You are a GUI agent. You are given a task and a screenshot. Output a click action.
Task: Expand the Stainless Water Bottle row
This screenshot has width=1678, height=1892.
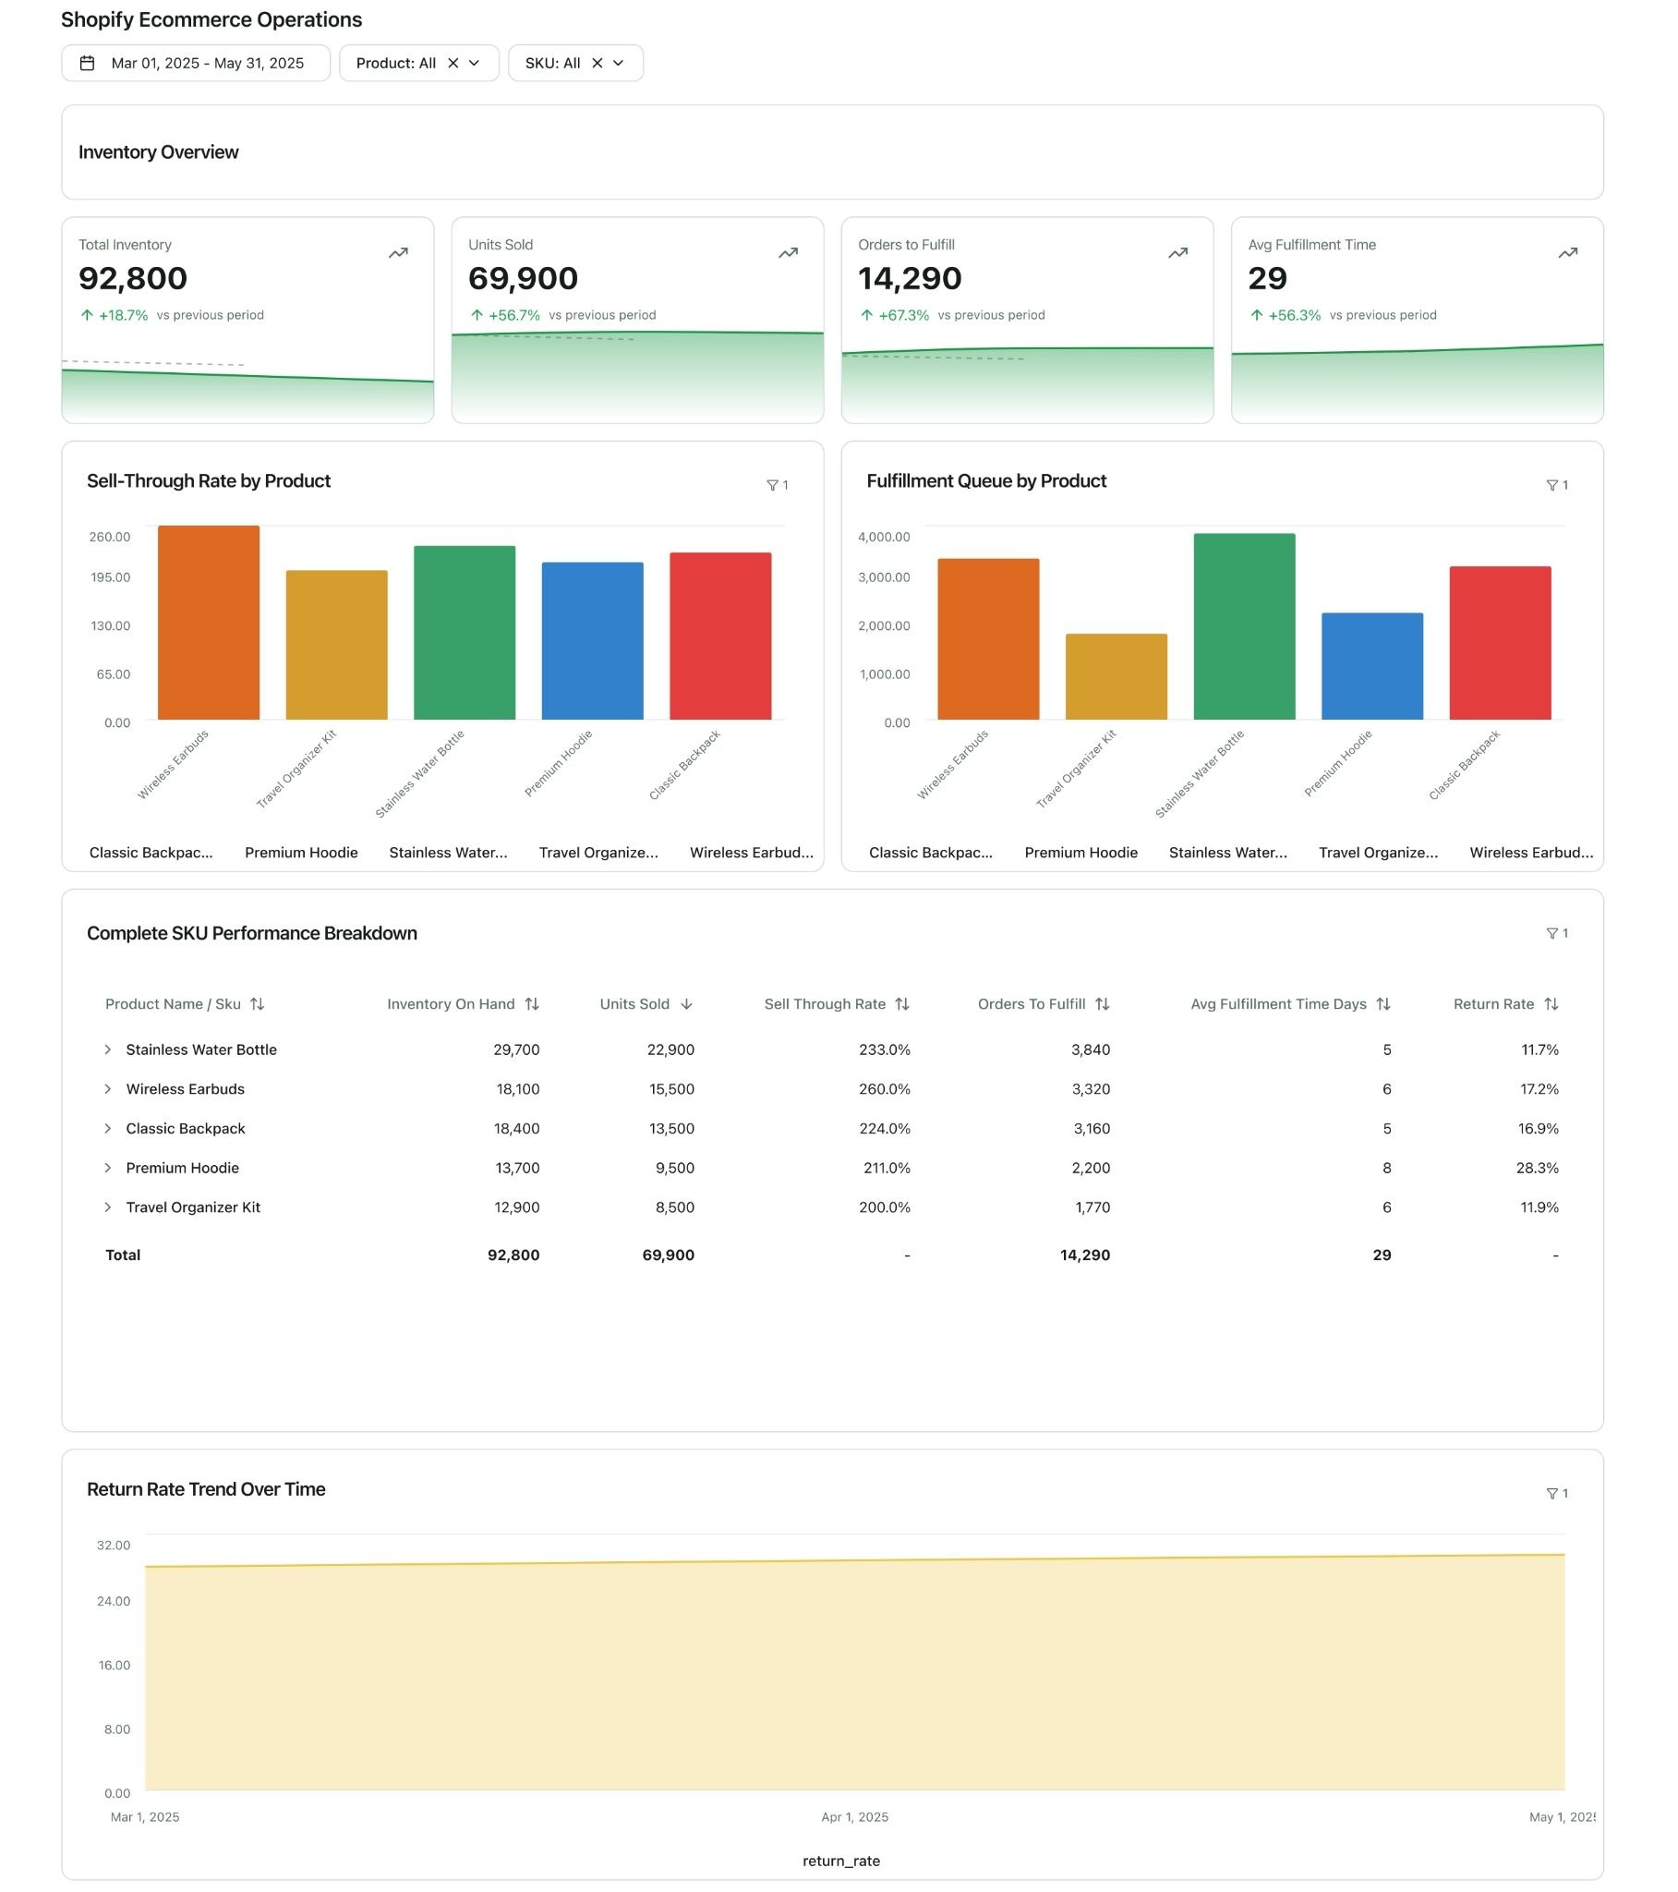107,1049
